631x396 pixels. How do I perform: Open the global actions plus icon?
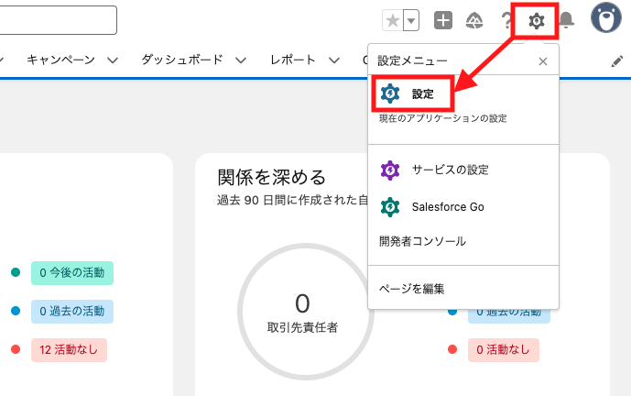(x=443, y=20)
